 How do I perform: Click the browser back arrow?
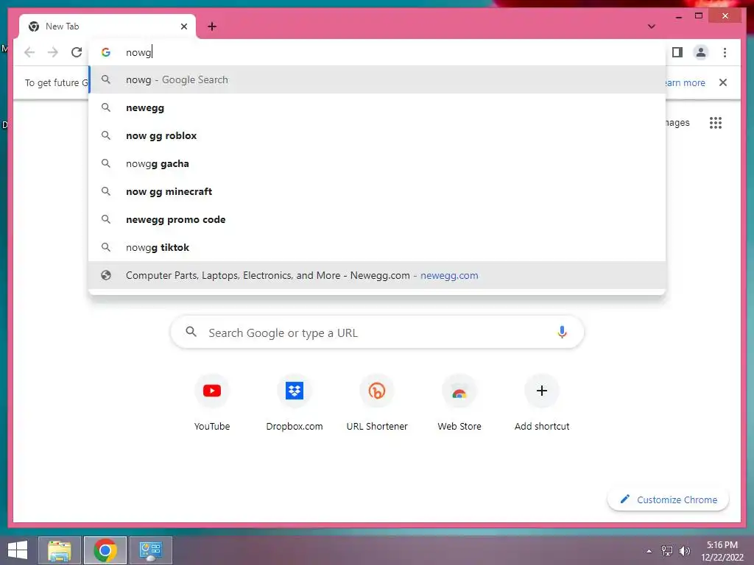[29, 52]
